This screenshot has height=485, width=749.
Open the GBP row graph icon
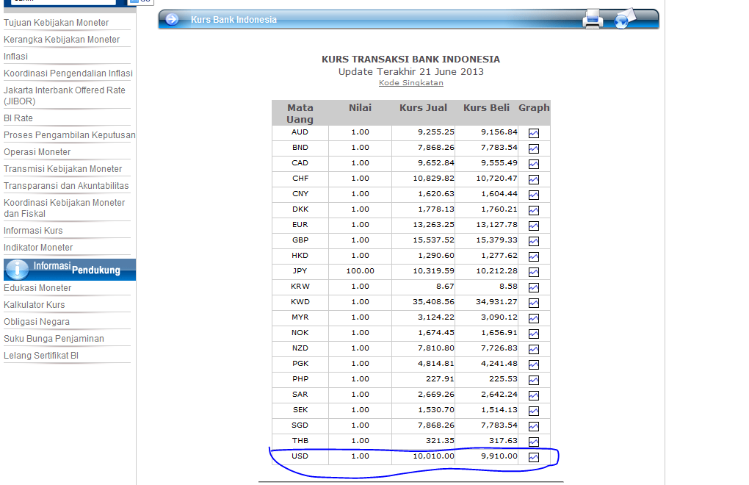[x=534, y=241]
